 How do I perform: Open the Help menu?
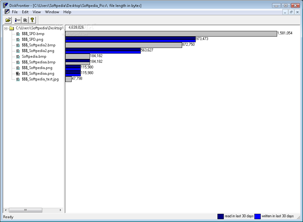point(67,12)
